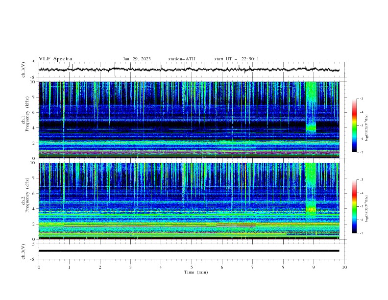388x300 pixels.
Task: Click the ch.1 color bar log(PSD) label
Action: (x=366, y=128)
